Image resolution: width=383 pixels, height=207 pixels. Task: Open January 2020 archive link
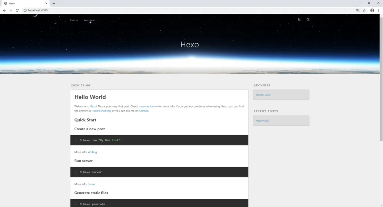coord(263,95)
